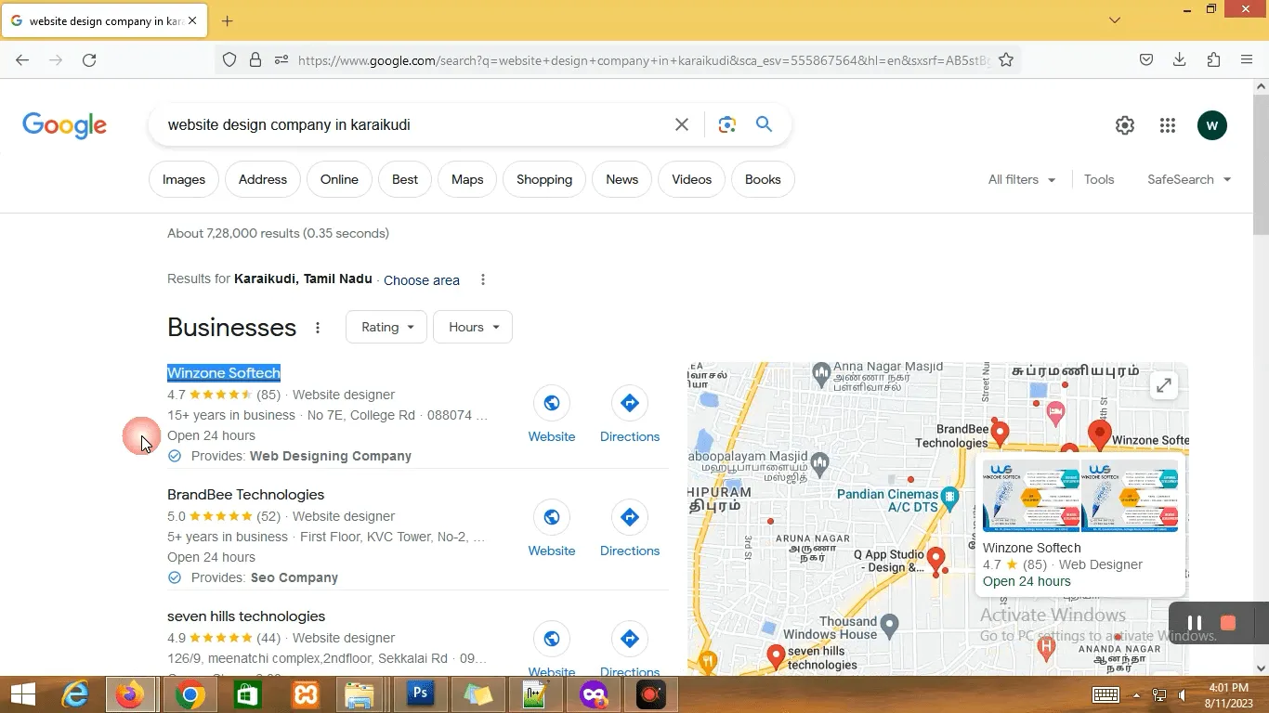Image resolution: width=1269 pixels, height=713 pixels.
Task: Expand the Rating dropdown
Action: (386, 327)
